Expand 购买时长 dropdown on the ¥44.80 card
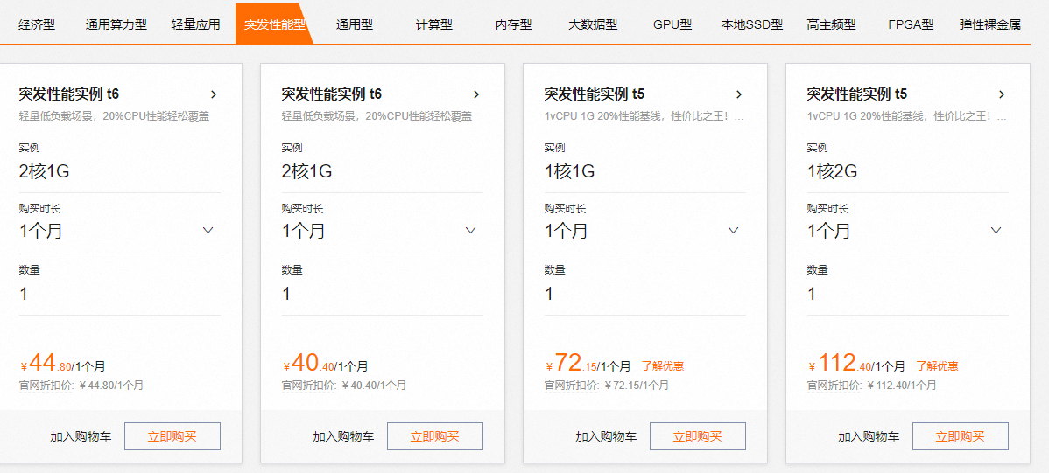The image size is (1049, 473). 208,231
